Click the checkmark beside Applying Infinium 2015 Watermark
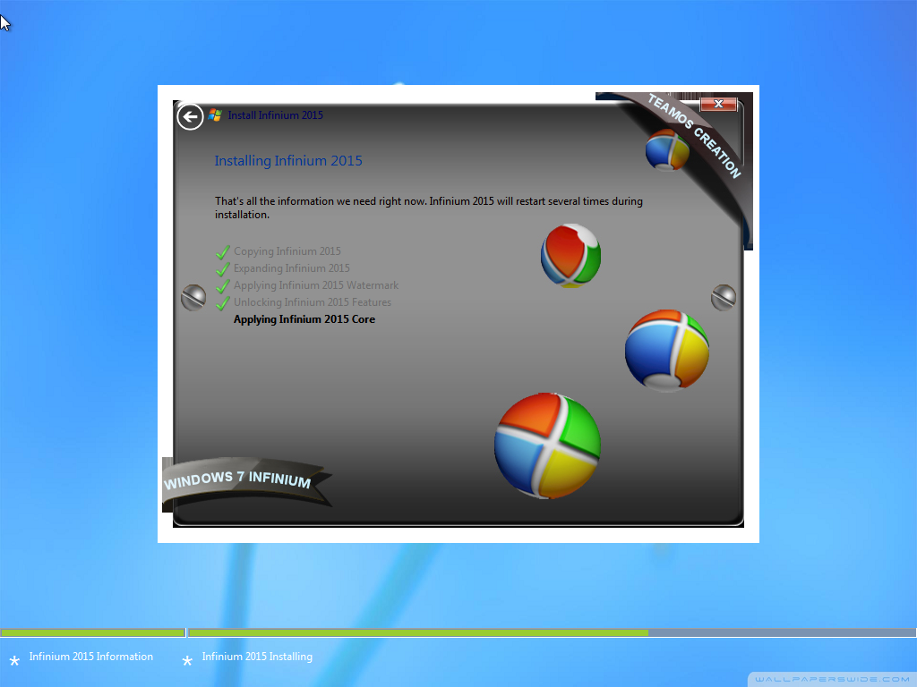The width and height of the screenshot is (917, 687). point(223,286)
